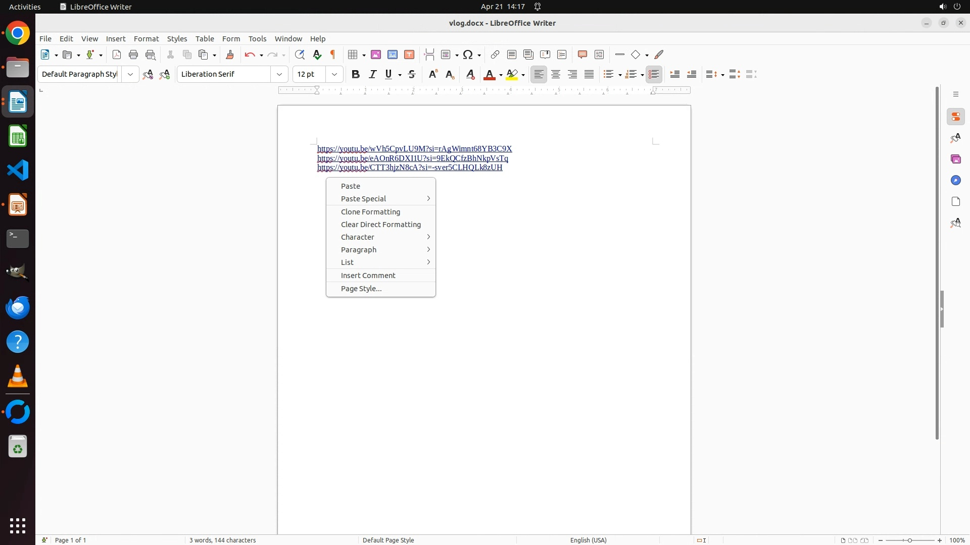Open the Insert Hyperlink tool
The height and width of the screenshot is (545, 970).
[495, 54]
